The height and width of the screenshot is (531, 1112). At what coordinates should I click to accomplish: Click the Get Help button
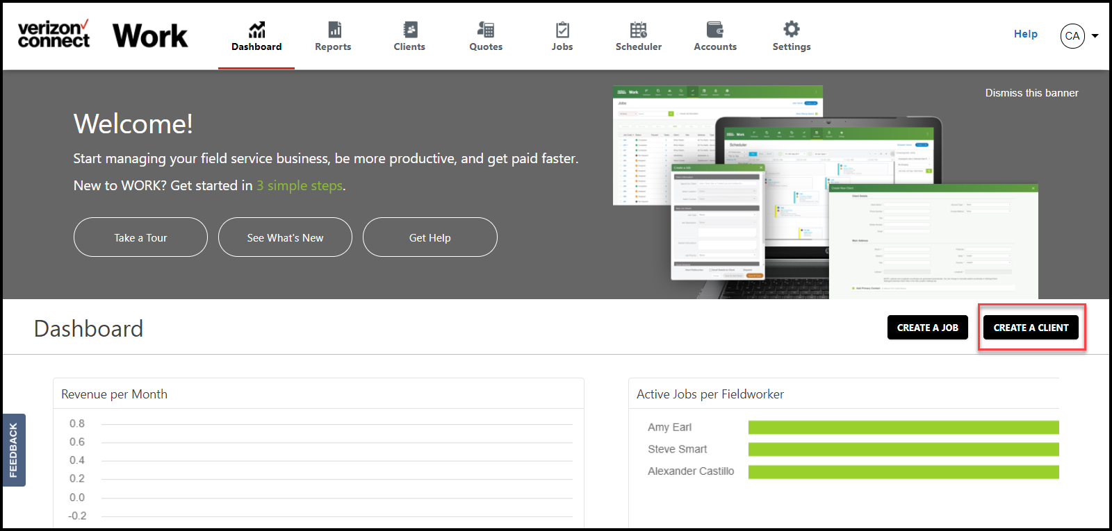tap(430, 237)
